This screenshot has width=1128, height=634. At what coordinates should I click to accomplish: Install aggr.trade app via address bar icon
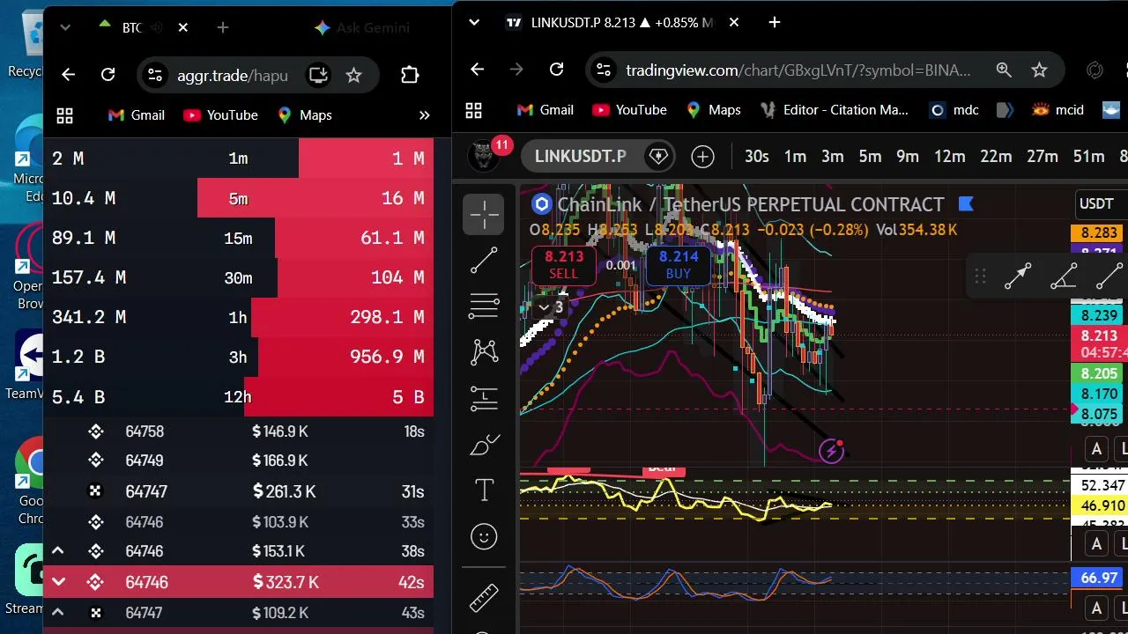tap(318, 75)
